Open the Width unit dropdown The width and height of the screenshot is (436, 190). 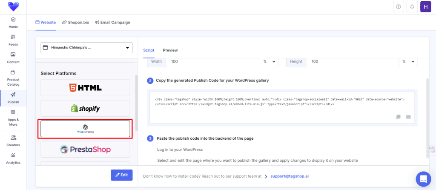tap(269, 62)
